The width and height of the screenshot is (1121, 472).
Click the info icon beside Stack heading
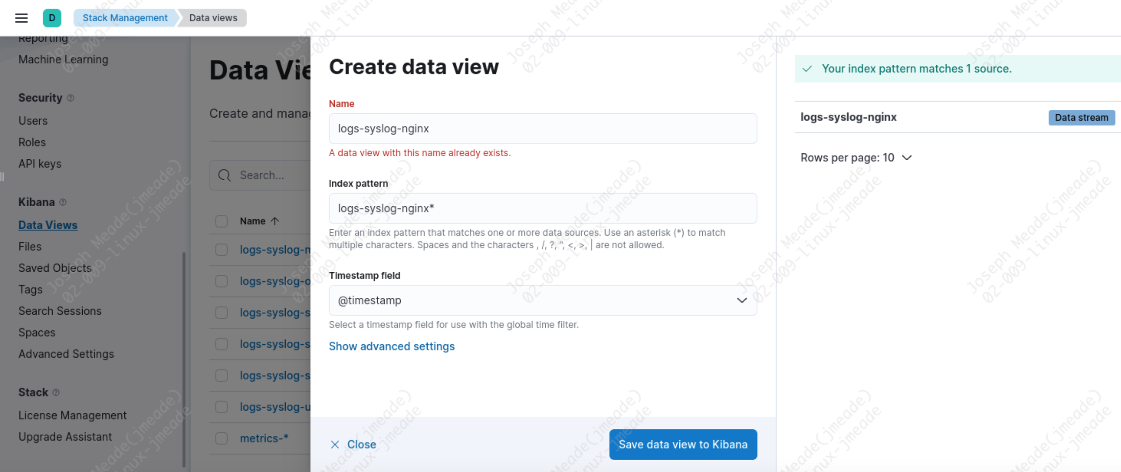[x=56, y=392]
